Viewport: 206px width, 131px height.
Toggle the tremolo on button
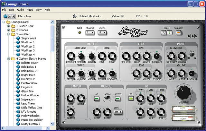(x=97, y=99)
